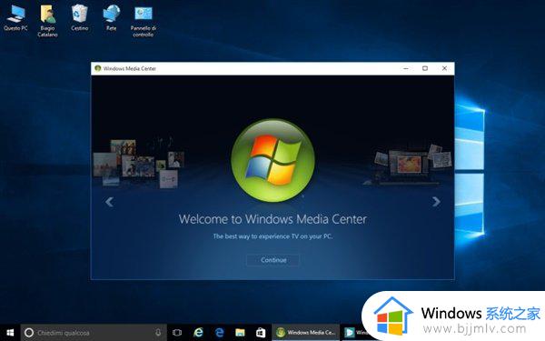Maximize the Windows Media Center window
The image size is (545, 341).
[425, 68]
